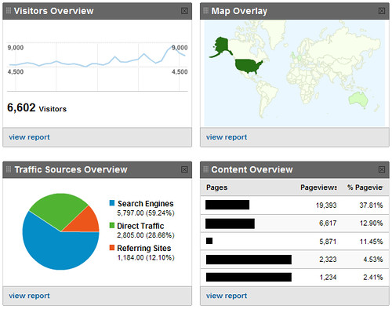Select the green Direct Traffic pie slice
The height and width of the screenshot is (309, 392).
point(59,210)
